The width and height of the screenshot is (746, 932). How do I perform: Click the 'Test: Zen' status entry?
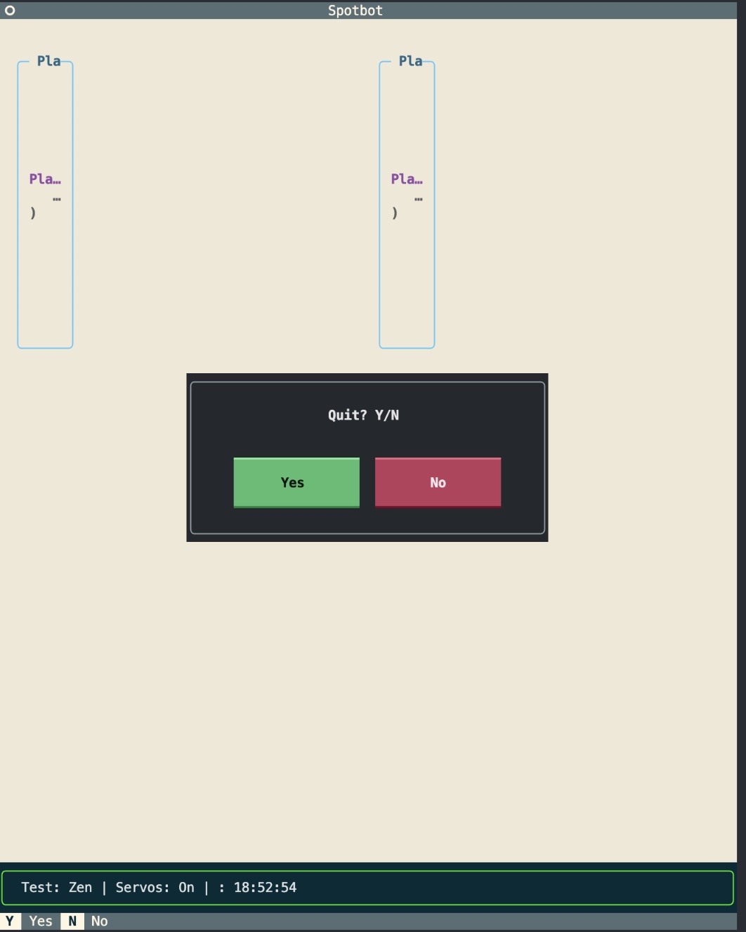(57, 888)
